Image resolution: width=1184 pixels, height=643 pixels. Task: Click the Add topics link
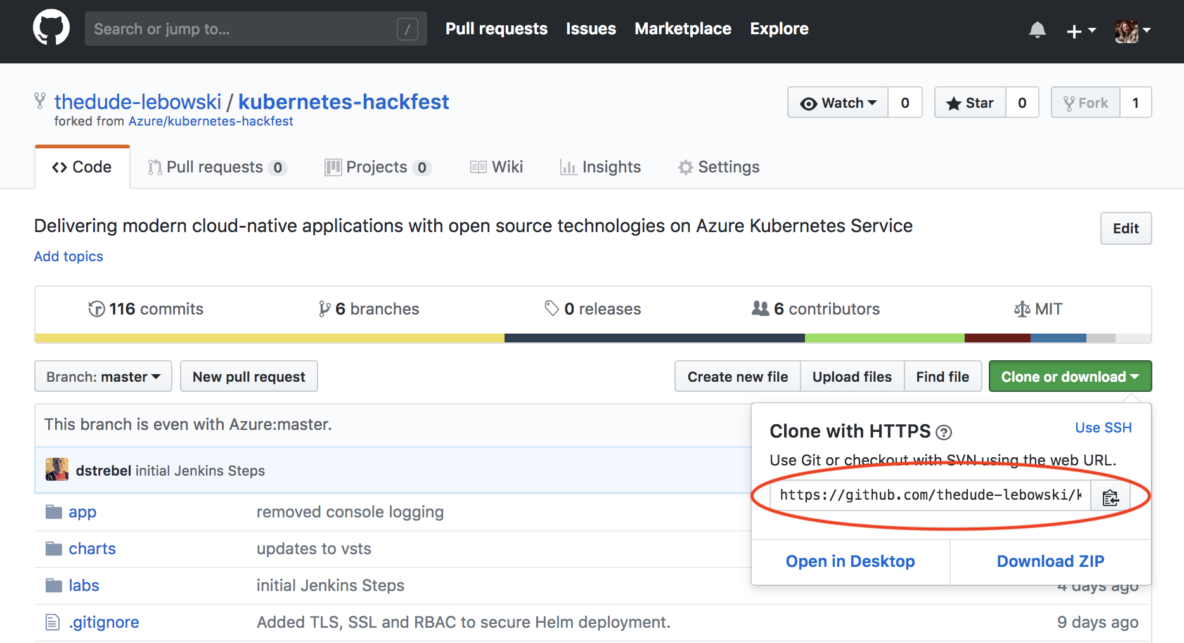click(68, 256)
